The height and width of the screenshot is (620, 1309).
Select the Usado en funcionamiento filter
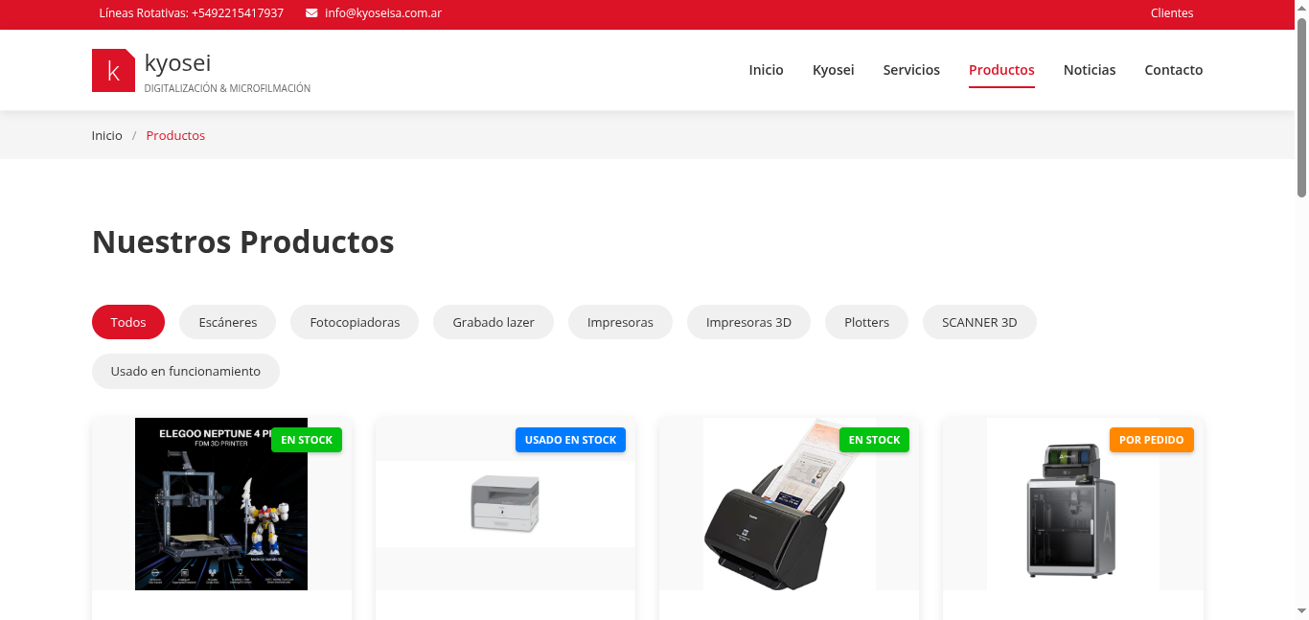[x=185, y=370]
